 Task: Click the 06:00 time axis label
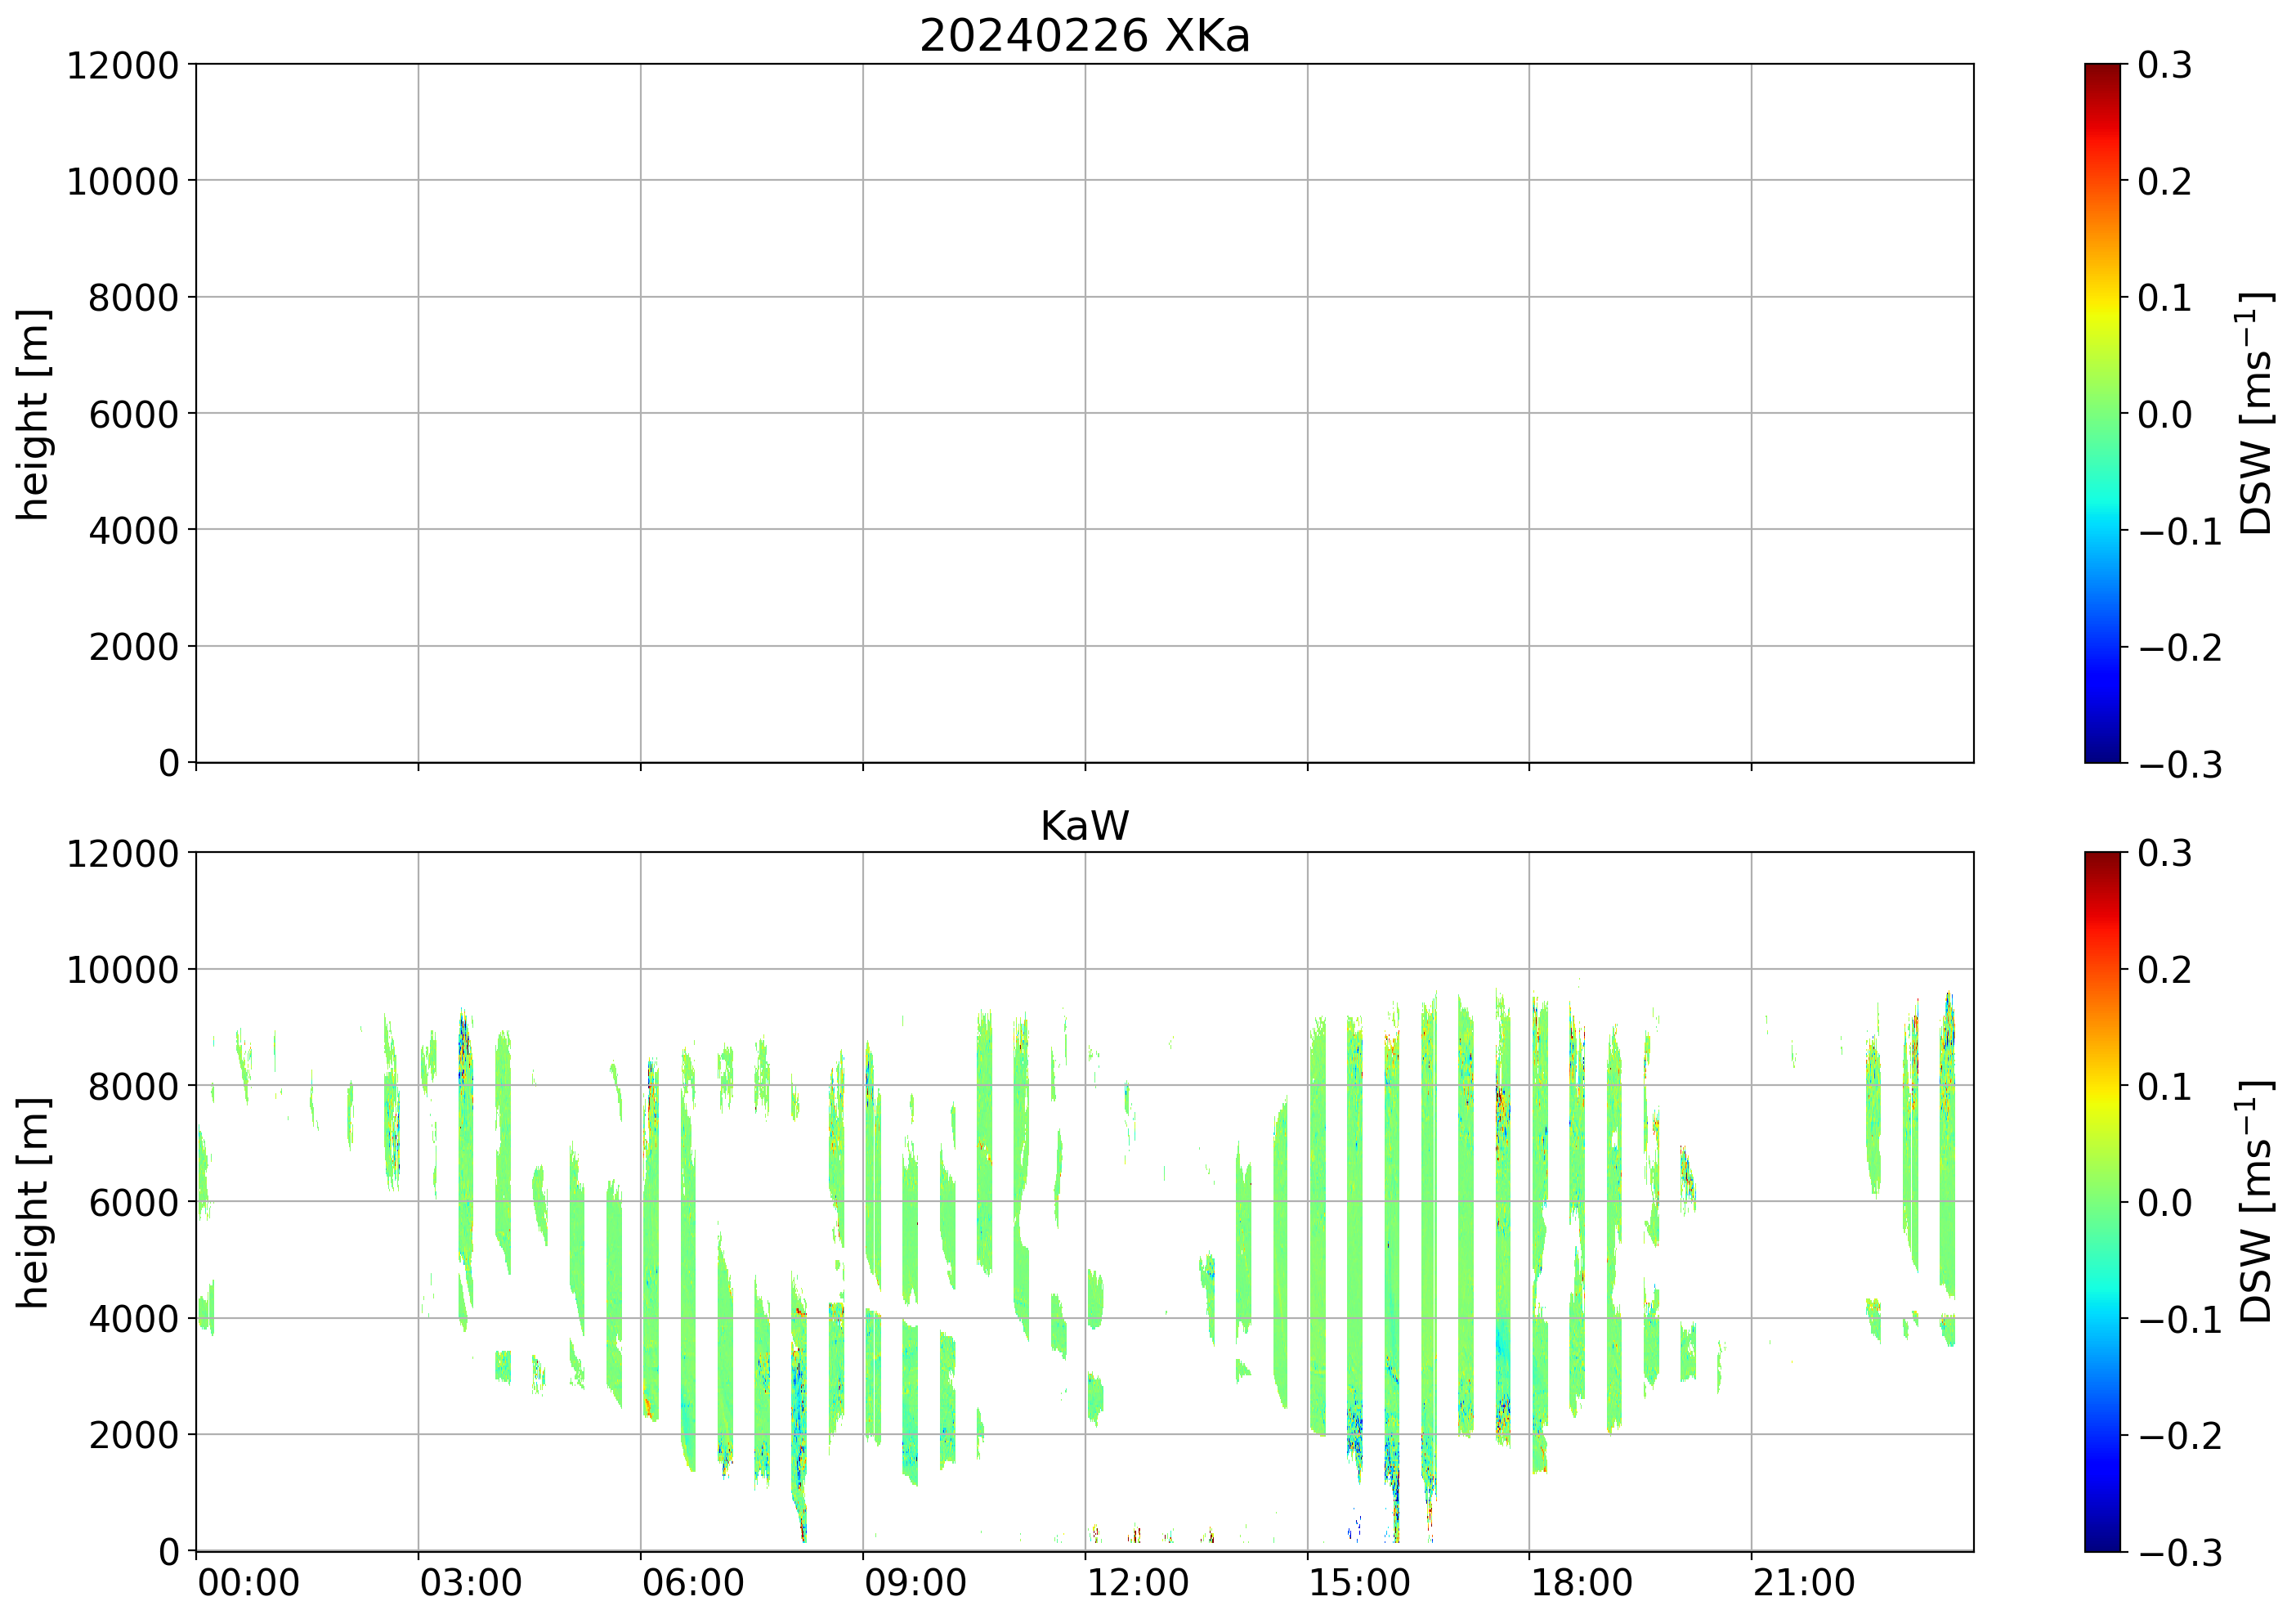coord(693,1584)
